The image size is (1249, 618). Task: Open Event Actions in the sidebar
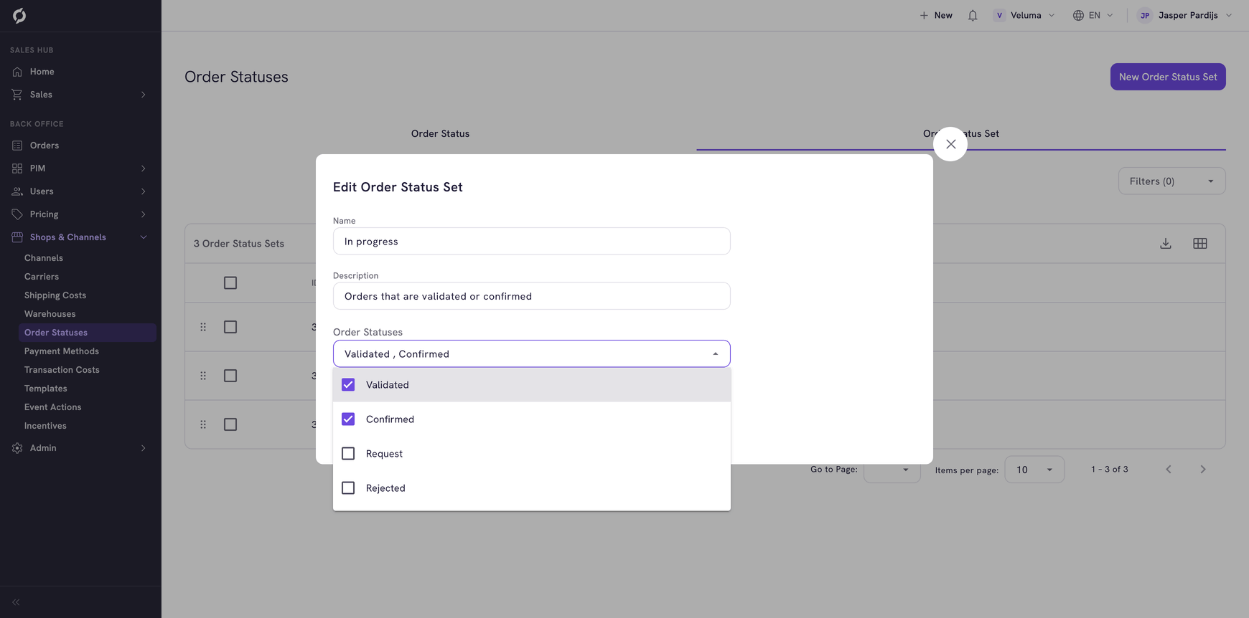tap(53, 407)
